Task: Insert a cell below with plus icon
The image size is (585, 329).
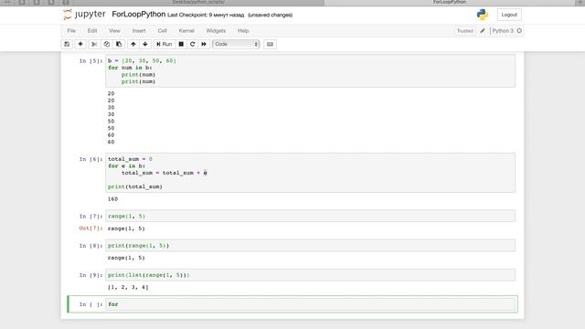Action: (x=80, y=44)
